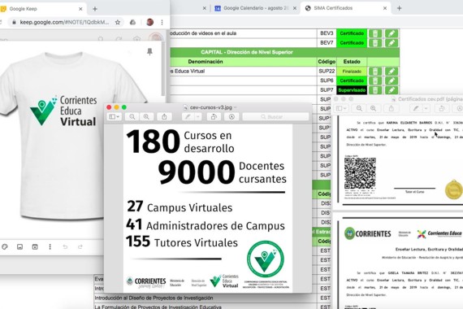Bookmark the Keep page with star icon
Image resolution: width=463 pixels, height=309 pixels.
[x=118, y=22]
